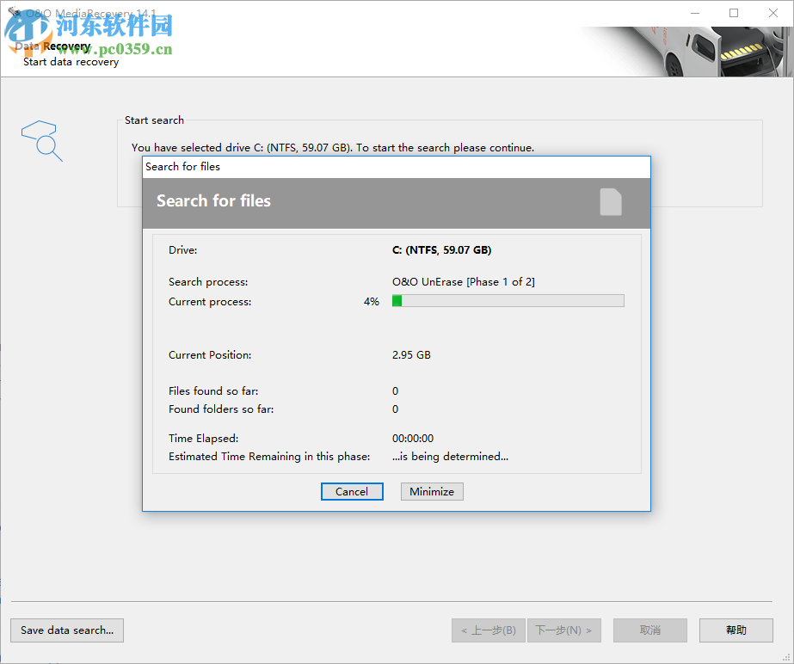The width and height of the screenshot is (794, 664).
Task: Click the 4% progress percentage
Action: click(x=371, y=301)
